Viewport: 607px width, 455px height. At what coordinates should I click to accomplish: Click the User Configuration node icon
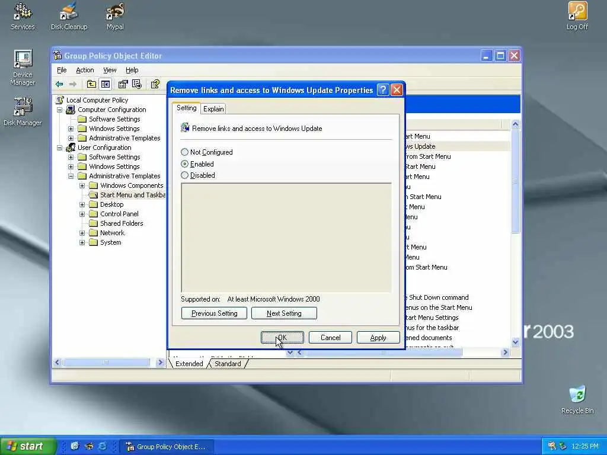click(71, 148)
